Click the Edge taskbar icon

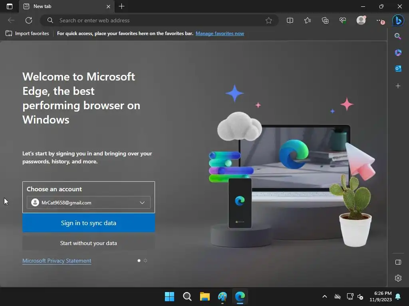coord(240,296)
